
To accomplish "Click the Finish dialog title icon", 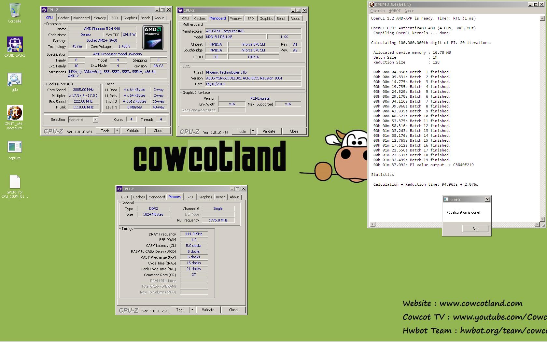I will 446,199.
